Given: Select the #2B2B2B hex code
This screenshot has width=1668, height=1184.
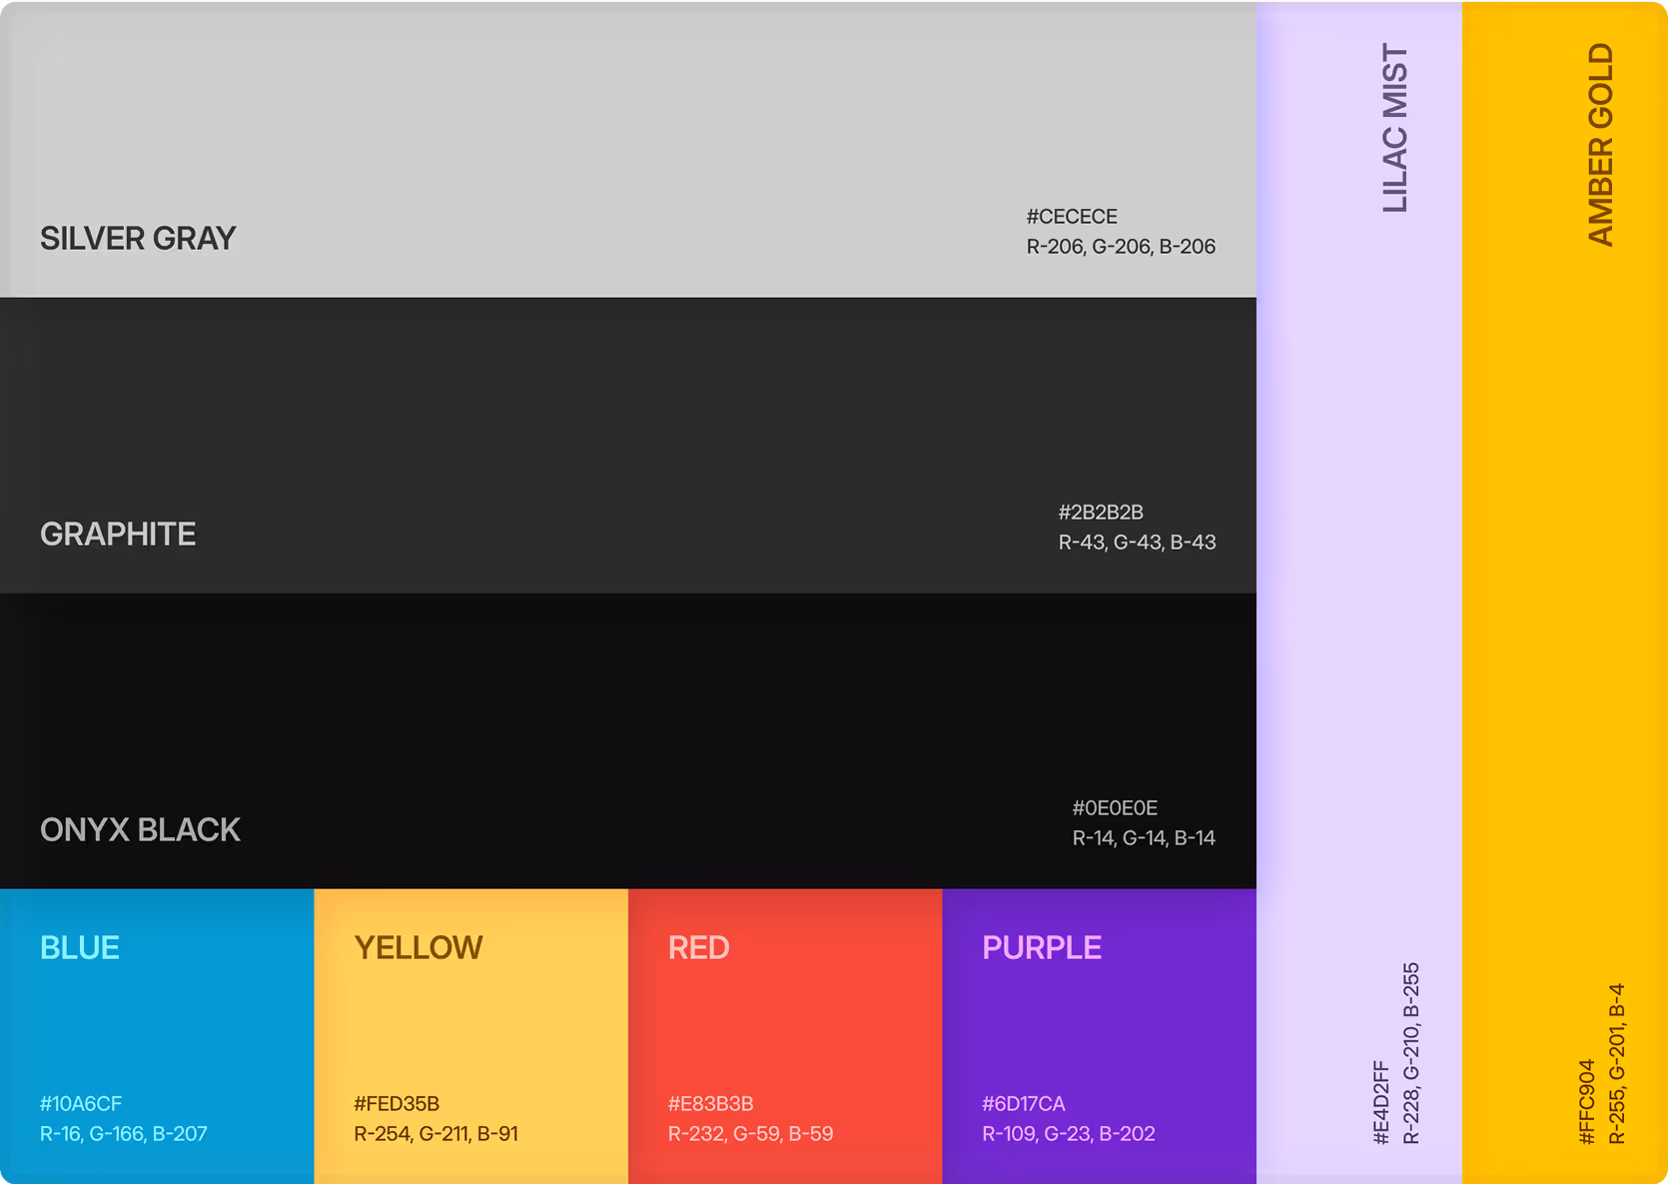Looking at the screenshot, I should click(1101, 513).
